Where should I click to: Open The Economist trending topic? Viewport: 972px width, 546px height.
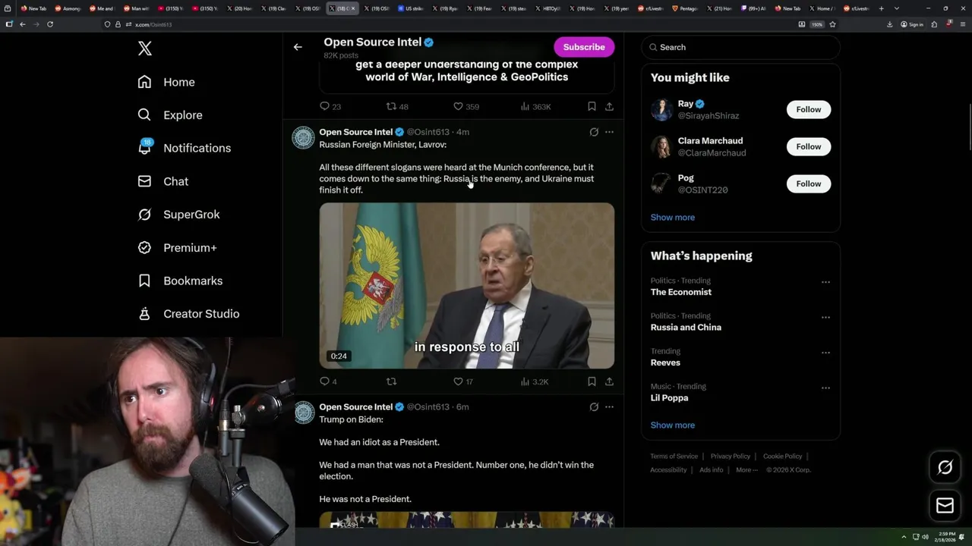point(680,292)
